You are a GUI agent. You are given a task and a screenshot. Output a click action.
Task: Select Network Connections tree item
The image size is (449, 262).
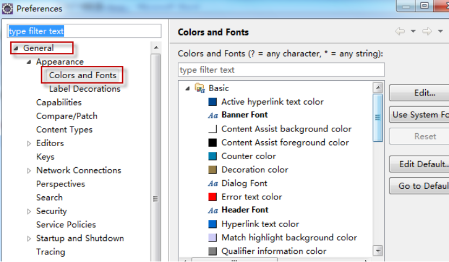coord(78,170)
